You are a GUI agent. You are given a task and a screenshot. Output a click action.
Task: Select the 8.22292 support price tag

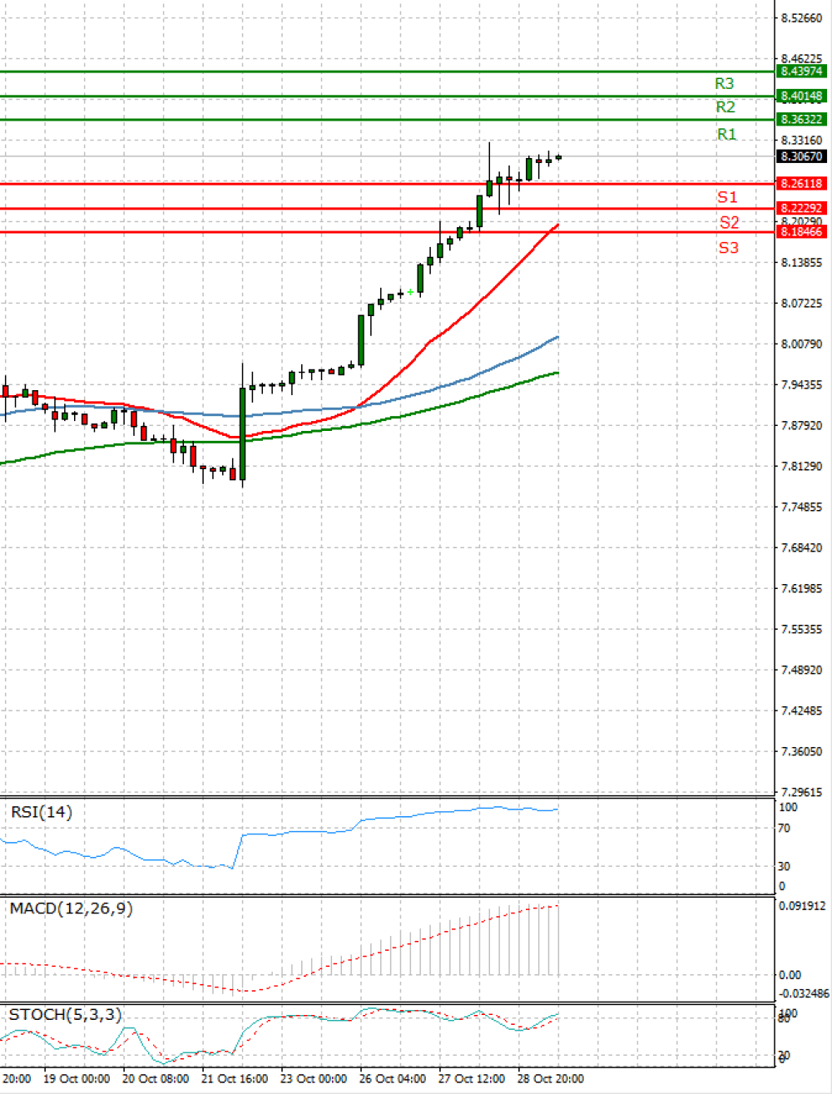(x=802, y=208)
